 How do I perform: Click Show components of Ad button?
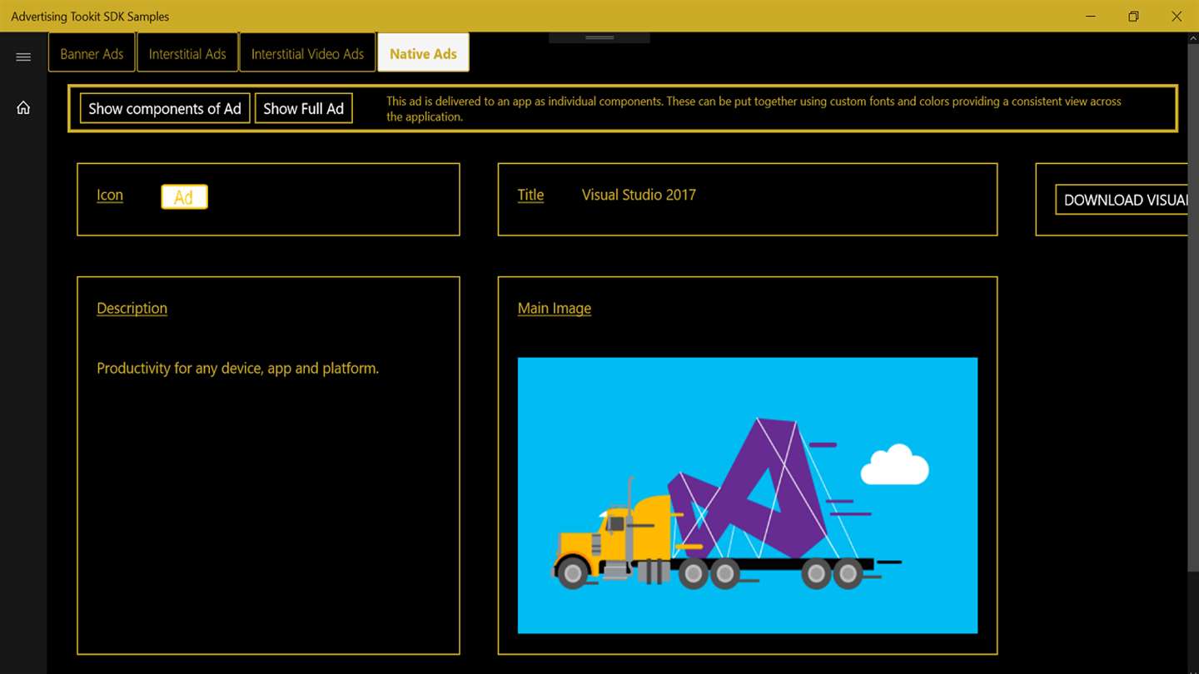point(165,108)
